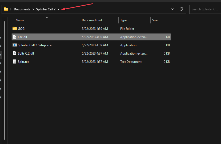Sort files by Name column
This screenshot has height=144, width=221.
coord(20,20)
